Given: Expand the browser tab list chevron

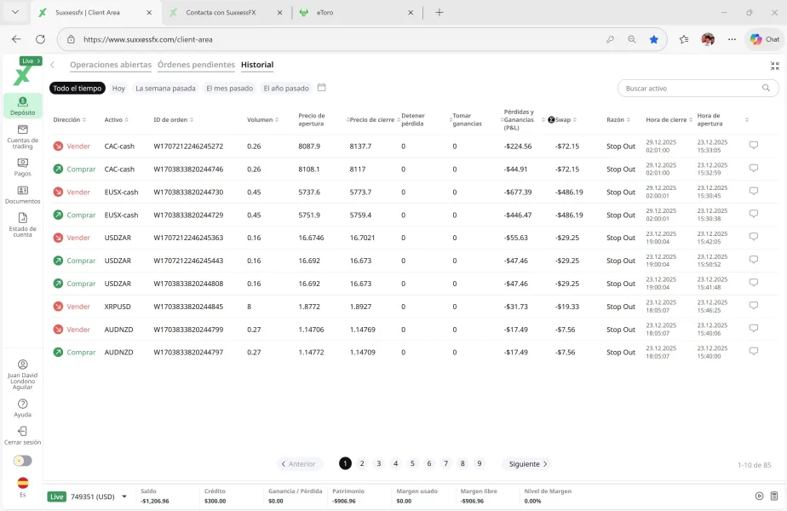Looking at the screenshot, I should tap(14, 12).
